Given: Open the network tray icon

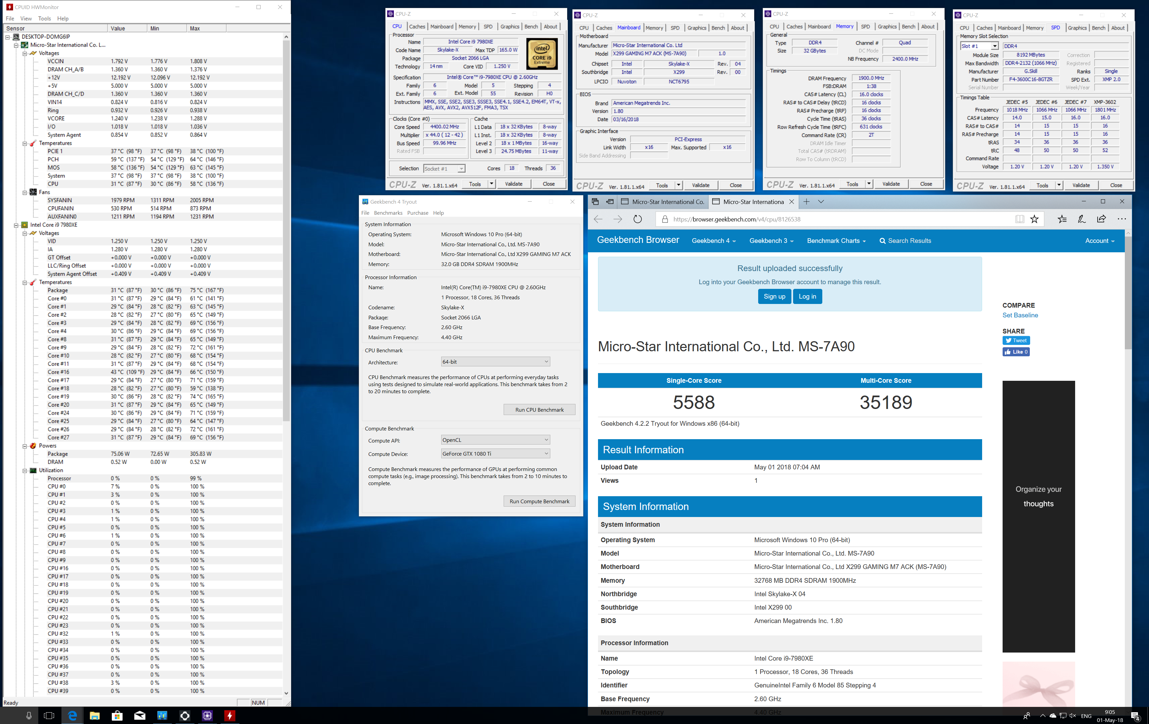Looking at the screenshot, I should coord(1063,715).
